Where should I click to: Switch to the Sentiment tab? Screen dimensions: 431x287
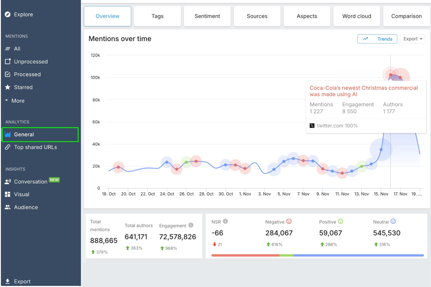[x=207, y=16]
